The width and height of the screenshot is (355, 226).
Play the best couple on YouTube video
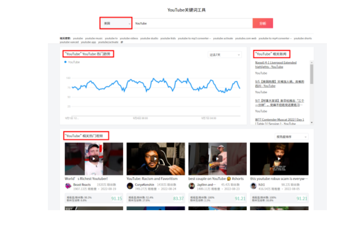point(217,158)
